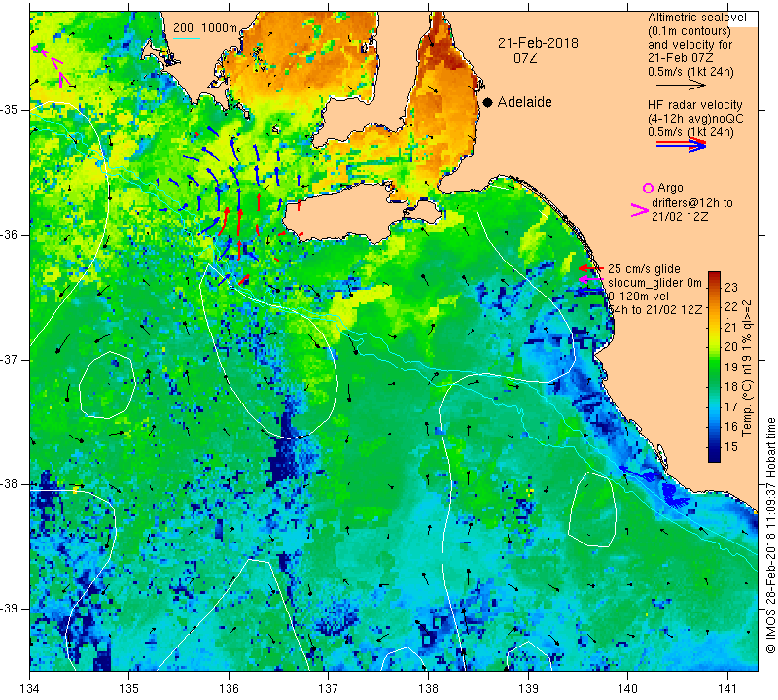Click the 141 longitude axis label
This screenshot has height=700, width=778.
coord(727,688)
